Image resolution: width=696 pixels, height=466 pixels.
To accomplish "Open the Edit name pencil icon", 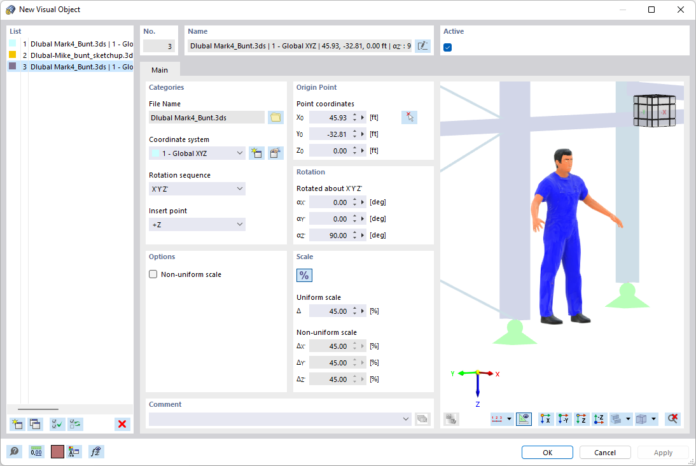I will 422,45.
